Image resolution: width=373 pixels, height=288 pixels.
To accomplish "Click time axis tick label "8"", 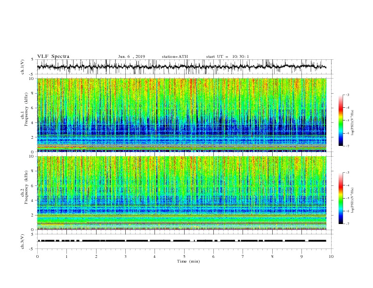I will click(272, 256).
